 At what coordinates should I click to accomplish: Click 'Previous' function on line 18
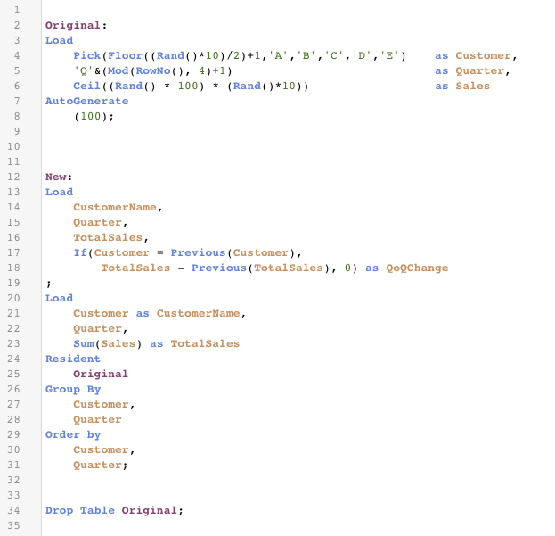(219, 268)
